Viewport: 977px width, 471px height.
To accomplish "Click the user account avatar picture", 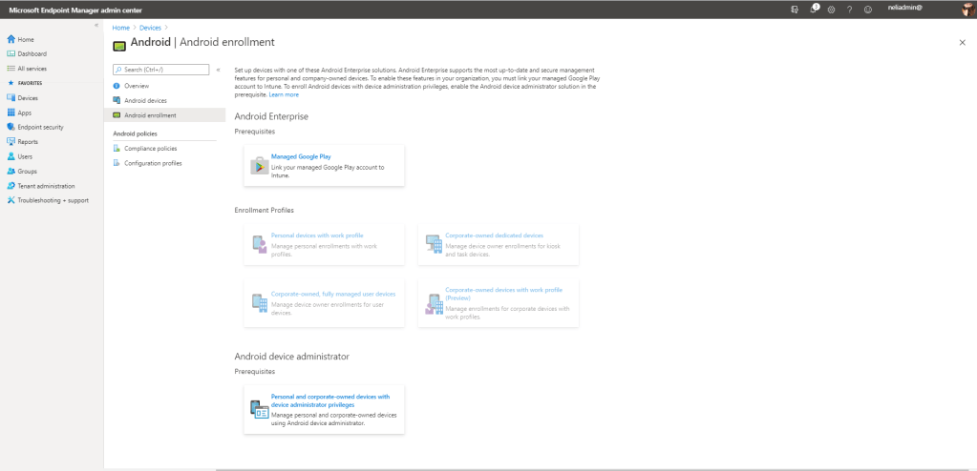I will (967, 9).
